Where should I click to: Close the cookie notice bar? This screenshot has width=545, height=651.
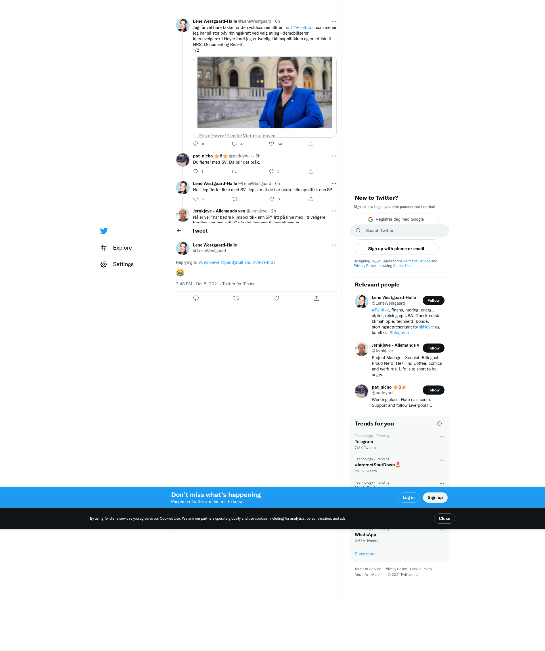[x=444, y=518]
